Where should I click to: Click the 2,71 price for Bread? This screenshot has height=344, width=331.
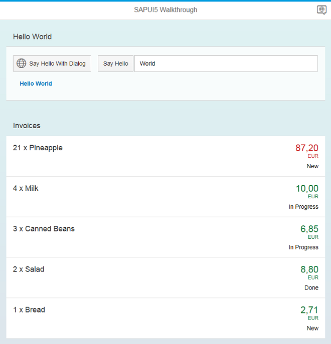pyautogui.click(x=309, y=310)
